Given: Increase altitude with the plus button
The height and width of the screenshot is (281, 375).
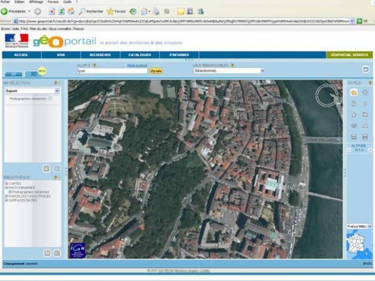Looking at the screenshot, I should [370, 150].
